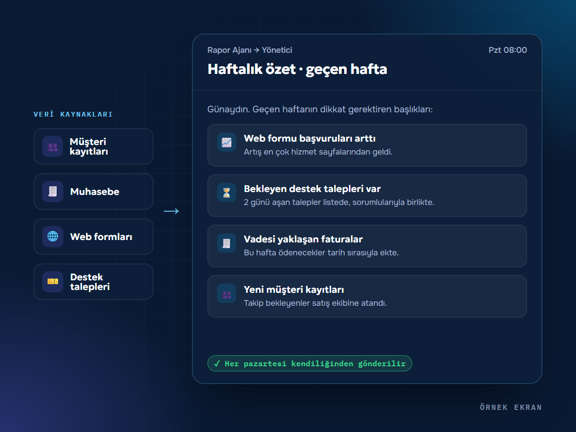The width and height of the screenshot is (576, 432).
Task: Open the Vadesi yaklaşan faturalar heading
Action: click(x=303, y=239)
